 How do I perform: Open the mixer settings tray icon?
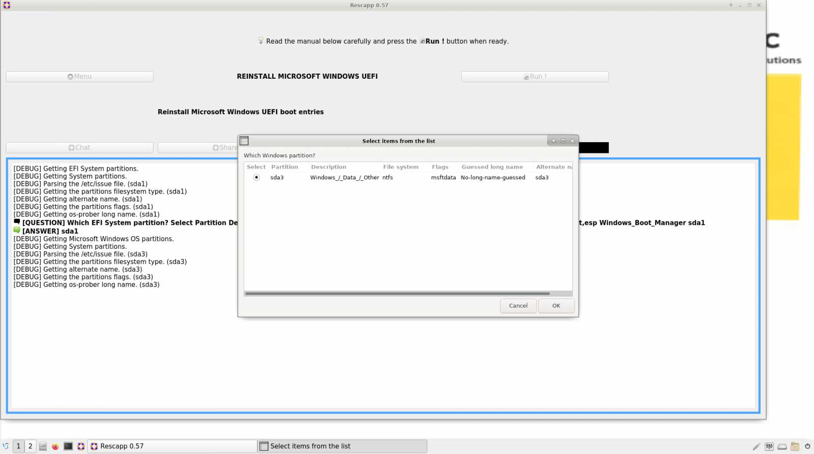pyautogui.click(x=769, y=446)
